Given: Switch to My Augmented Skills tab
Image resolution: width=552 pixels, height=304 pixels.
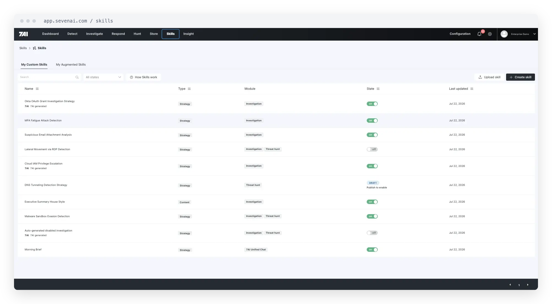Looking at the screenshot, I should click(71, 65).
